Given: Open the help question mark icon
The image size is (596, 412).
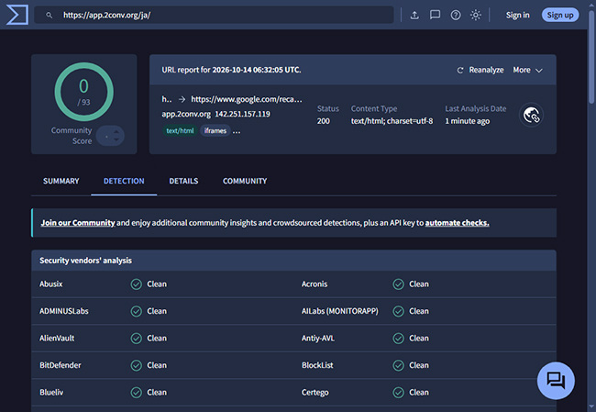Looking at the screenshot, I should click(456, 16).
